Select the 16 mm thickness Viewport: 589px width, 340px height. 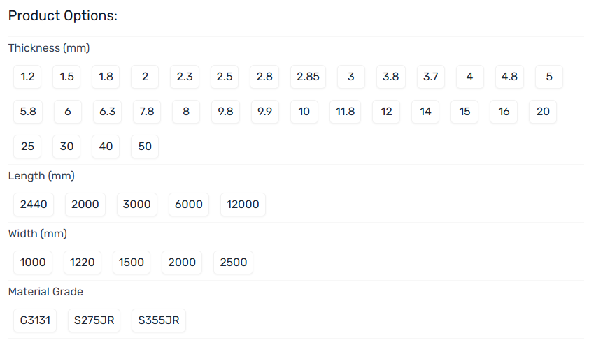[504, 112]
